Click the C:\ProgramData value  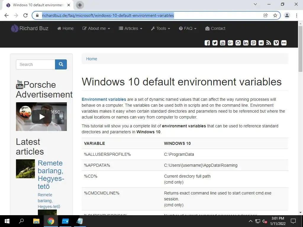(x=179, y=154)
